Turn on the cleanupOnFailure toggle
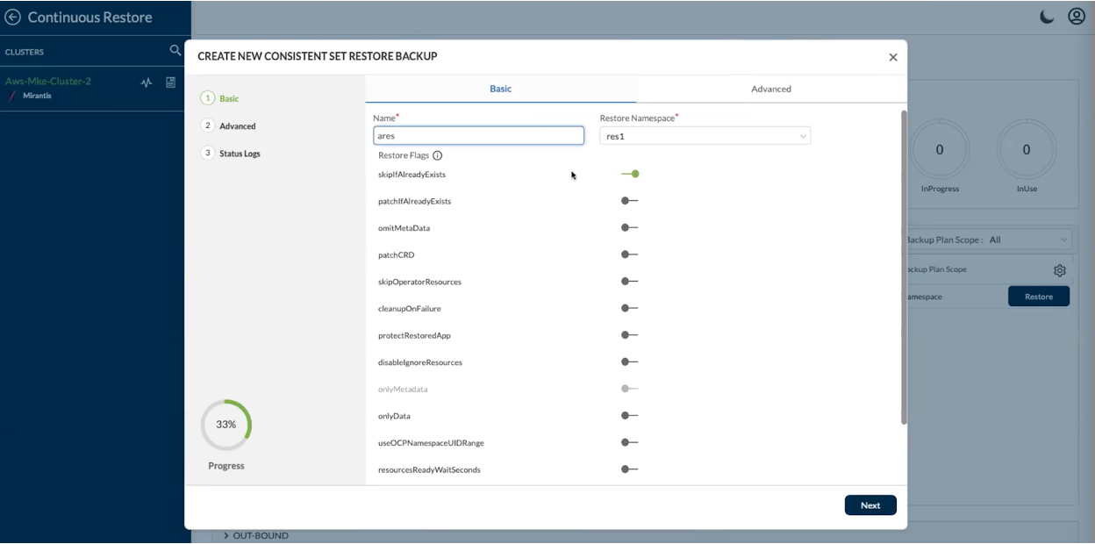 tap(629, 308)
